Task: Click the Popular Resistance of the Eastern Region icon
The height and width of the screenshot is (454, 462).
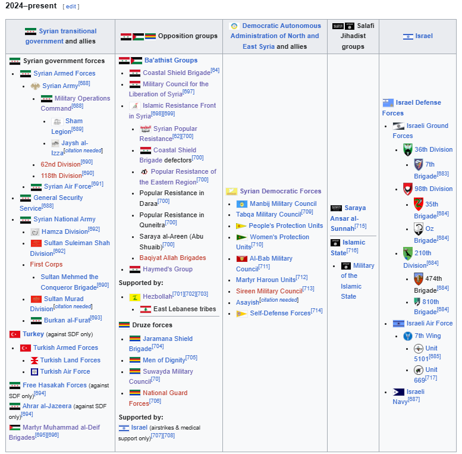Action: 144,172
